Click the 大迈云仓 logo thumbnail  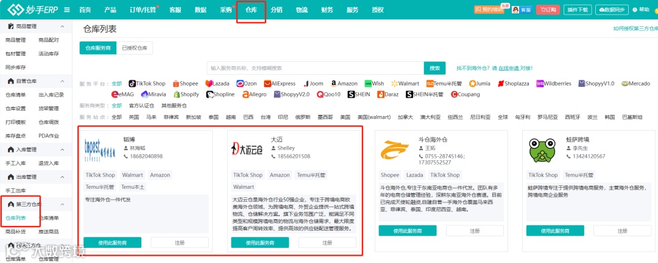247,148
